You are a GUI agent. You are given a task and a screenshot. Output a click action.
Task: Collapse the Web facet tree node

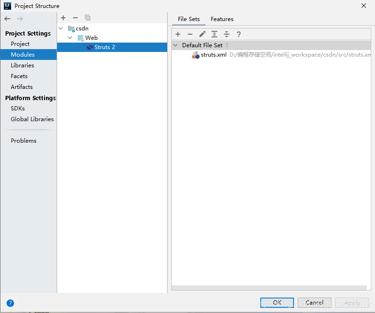(70, 38)
